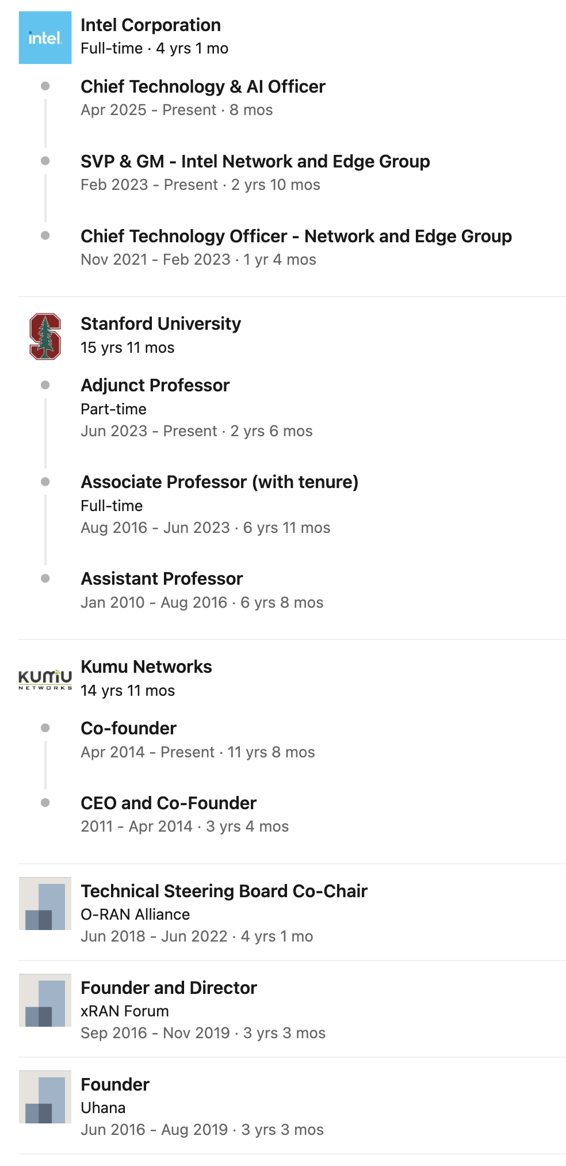Select the Assistant Professor entry
The height and width of the screenshot is (1166, 566).
162,579
